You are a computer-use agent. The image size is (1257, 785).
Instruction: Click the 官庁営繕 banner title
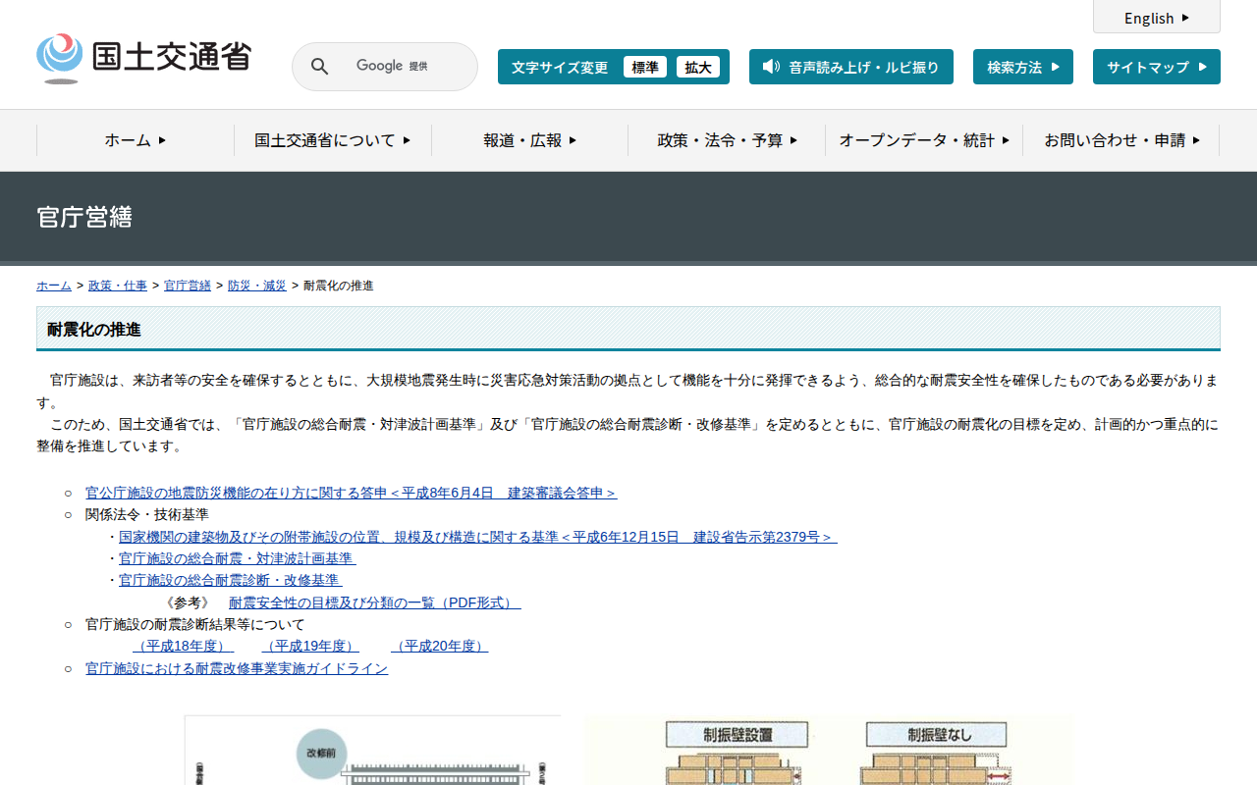coord(84,217)
